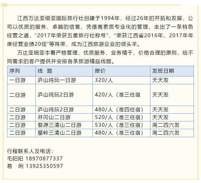Select the "报价" column header
201x183 pixels.
pyautogui.click(x=100, y=71)
